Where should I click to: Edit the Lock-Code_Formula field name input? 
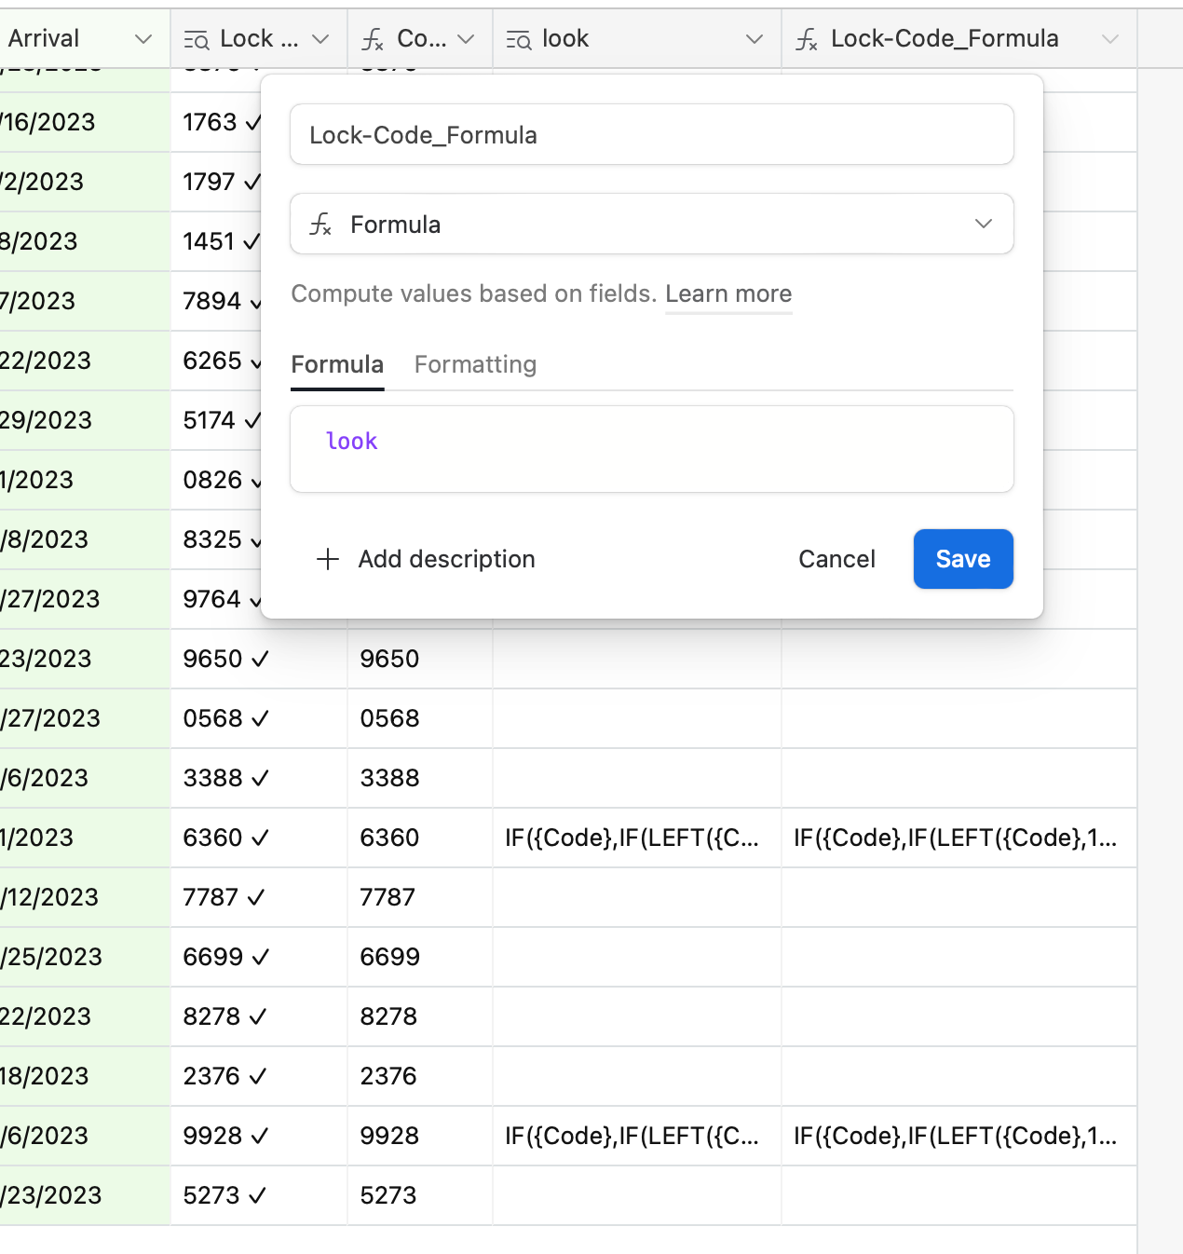point(652,135)
